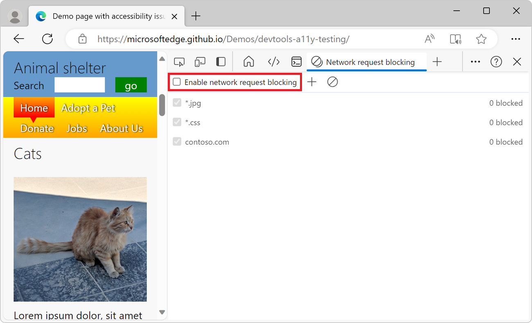Enable network request blocking
The width and height of the screenshot is (532, 323).
tap(176, 82)
